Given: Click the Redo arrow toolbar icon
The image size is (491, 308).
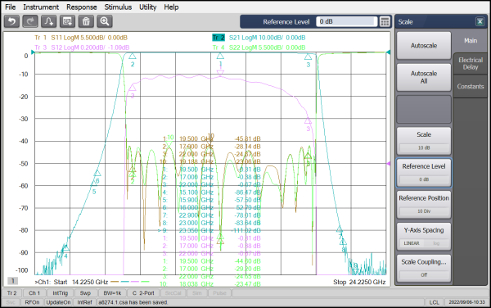Looking at the screenshot, I should 30,21.
